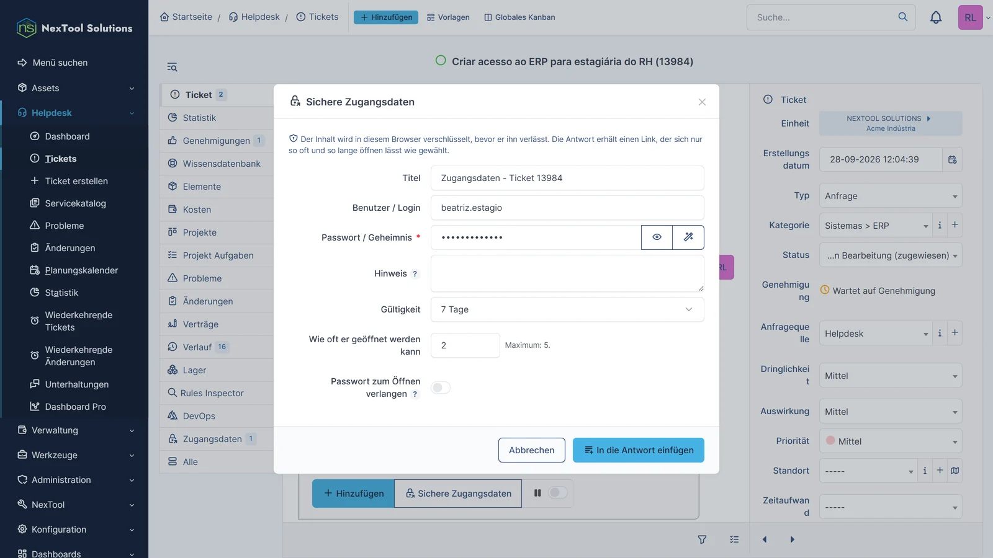Click the pause icon in the reply toolbar
Viewport: 993px width, 558px height.
coord(537,493)
